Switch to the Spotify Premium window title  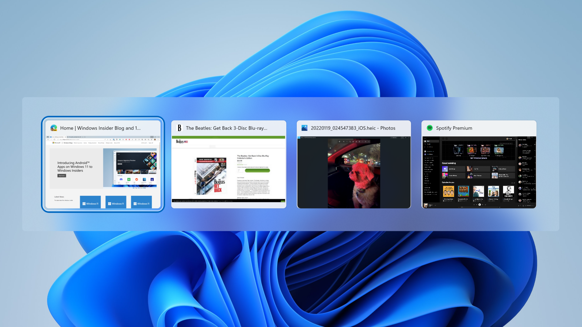pos(454,128)
